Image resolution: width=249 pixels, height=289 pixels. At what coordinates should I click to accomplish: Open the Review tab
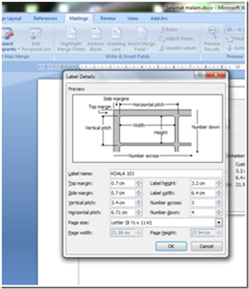click(108, 18)
